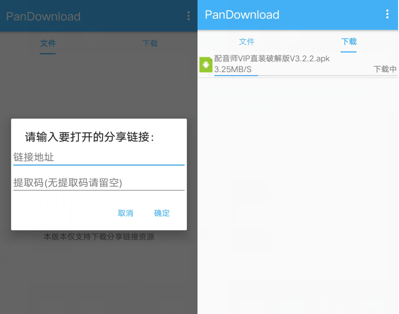This screenshot has width=399, height=314.
Task: Click the 3.25MB/S speed text
Action: [233, 69]
